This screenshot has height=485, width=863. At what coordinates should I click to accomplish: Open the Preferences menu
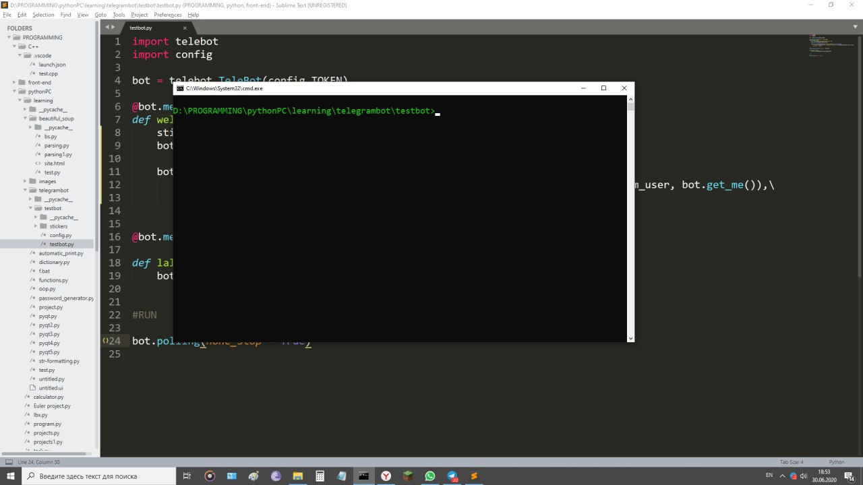[x=167, y=14]
